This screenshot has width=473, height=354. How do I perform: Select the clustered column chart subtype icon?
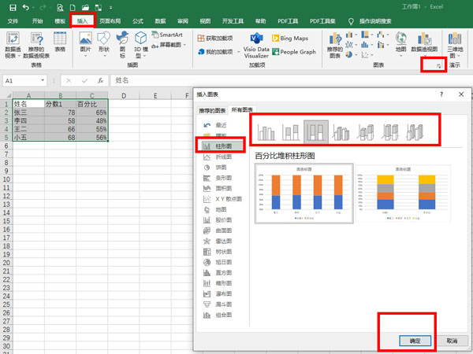(268, 131)
